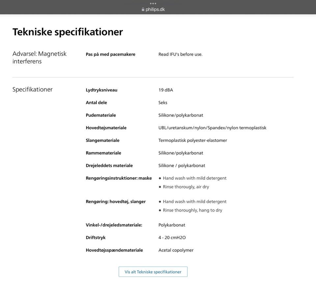Click the 'Rinse thoroughly, hang to dry' bullet
Viewport: 316px width, 284px height.
point(192,210)
